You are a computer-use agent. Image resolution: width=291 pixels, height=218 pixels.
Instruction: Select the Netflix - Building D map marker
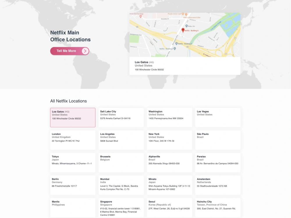tap(177, 44)
